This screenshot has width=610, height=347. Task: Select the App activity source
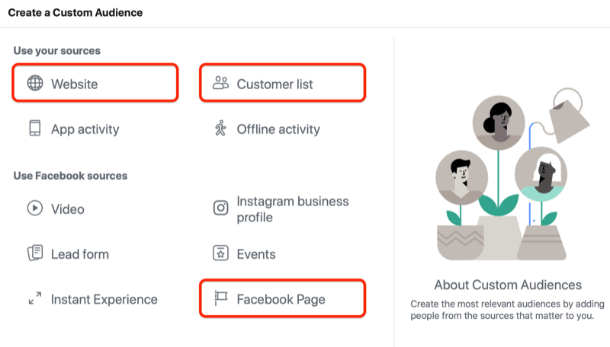pos(85,129)
